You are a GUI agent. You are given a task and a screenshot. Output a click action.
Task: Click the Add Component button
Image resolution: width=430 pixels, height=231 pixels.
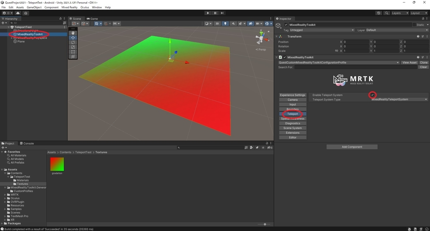(x=352, y=147)
